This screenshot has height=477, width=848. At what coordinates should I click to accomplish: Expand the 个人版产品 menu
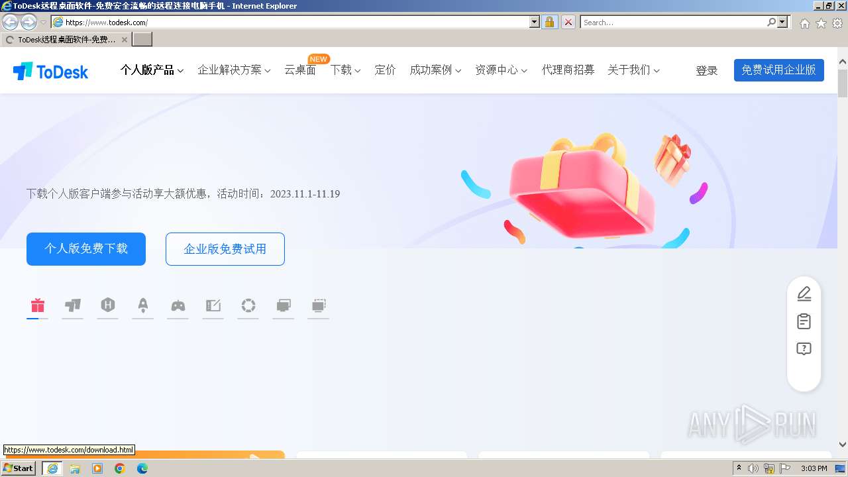tap(152, 70)
